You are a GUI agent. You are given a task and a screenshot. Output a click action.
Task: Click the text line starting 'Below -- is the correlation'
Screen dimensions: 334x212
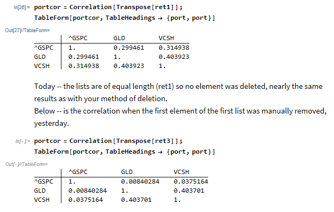coord(180,111)
